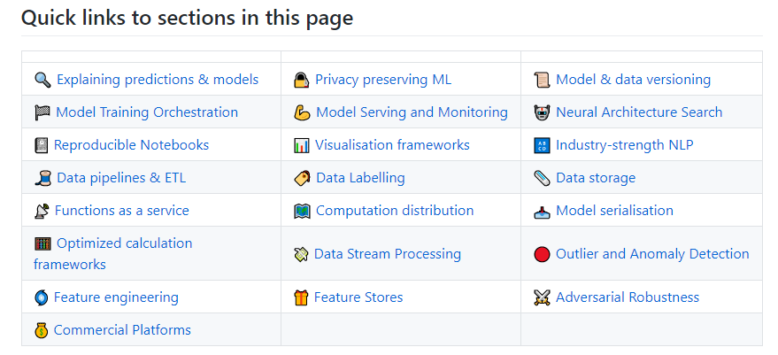Click the paperclip emoji beside Data storage
The image size is (778, 355).
click(x=542, y=178)
